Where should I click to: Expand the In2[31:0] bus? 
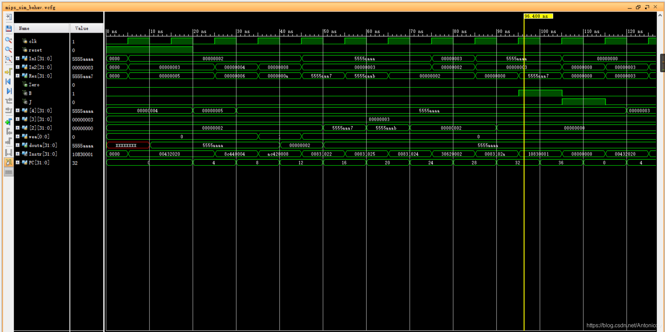click(18, 67)
